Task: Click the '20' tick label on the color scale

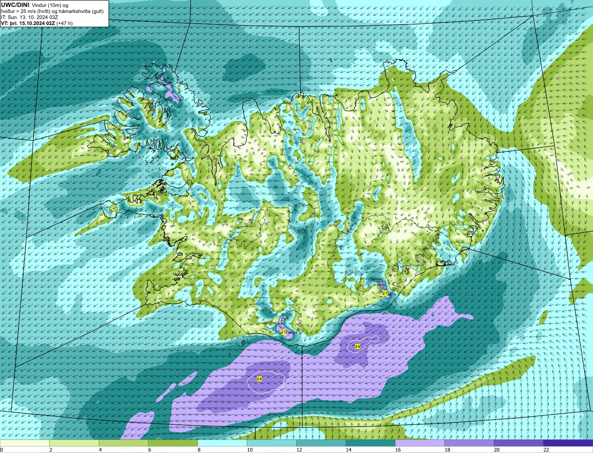Action: pos(497,450)
